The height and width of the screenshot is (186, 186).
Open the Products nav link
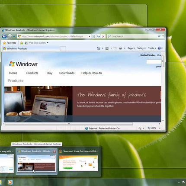[32, 73]
